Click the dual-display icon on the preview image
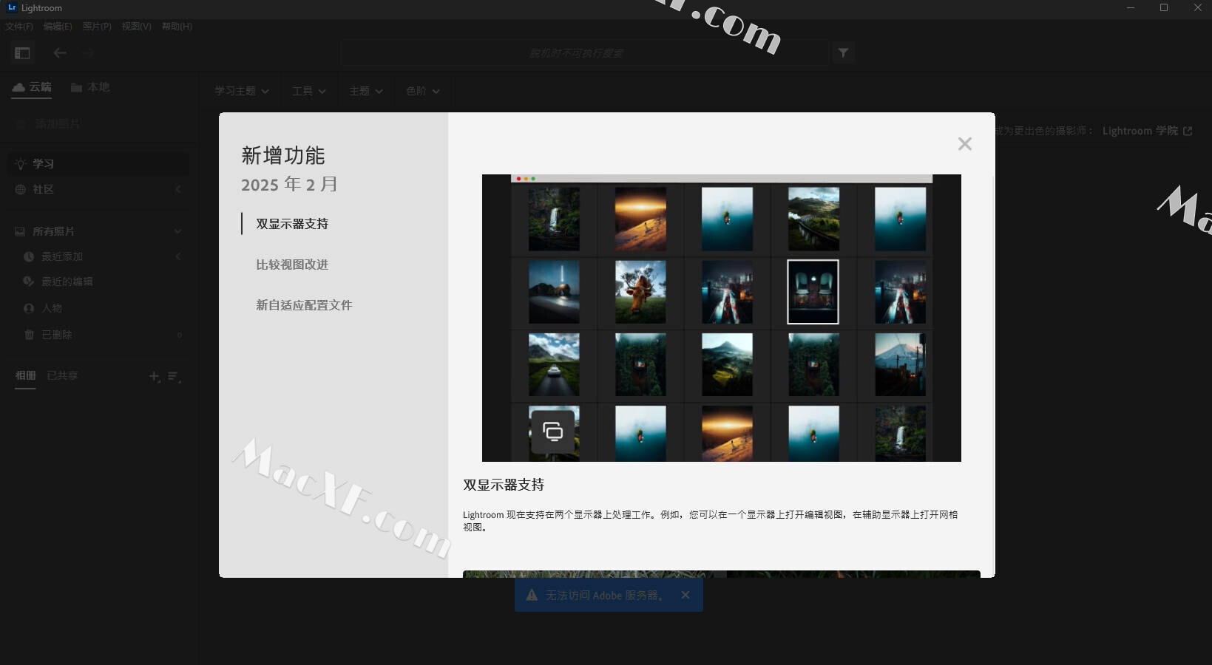 (552, 432)
